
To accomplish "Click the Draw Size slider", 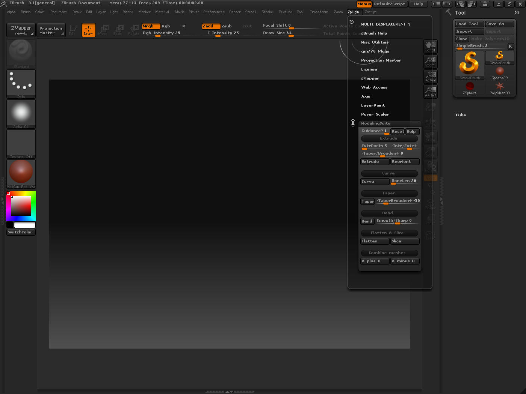I will point(277,33).
